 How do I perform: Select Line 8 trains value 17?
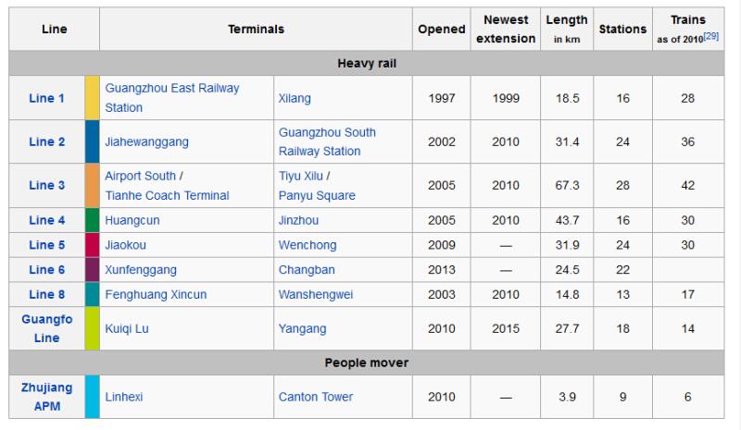(x=688, y=295)
